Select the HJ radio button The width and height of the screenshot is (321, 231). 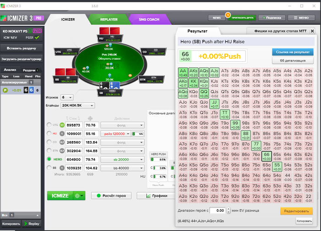click(49, 133)
